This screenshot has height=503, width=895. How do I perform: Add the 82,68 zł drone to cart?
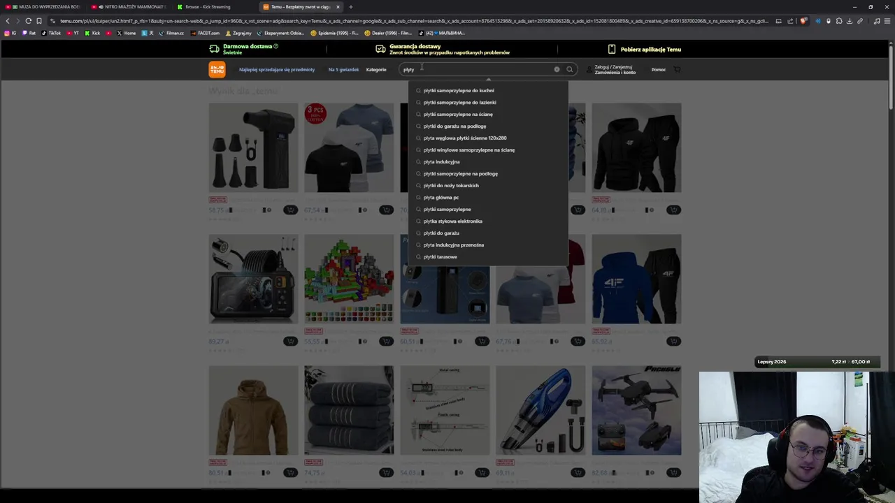(673, 472)
